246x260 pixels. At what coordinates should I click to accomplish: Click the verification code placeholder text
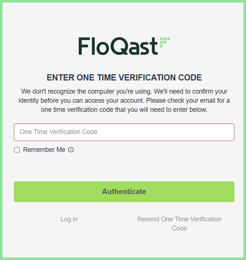click(x=59, y=132)
